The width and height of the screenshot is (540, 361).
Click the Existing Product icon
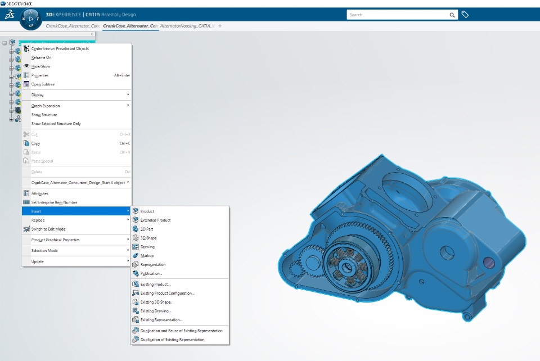pos(136,285)
